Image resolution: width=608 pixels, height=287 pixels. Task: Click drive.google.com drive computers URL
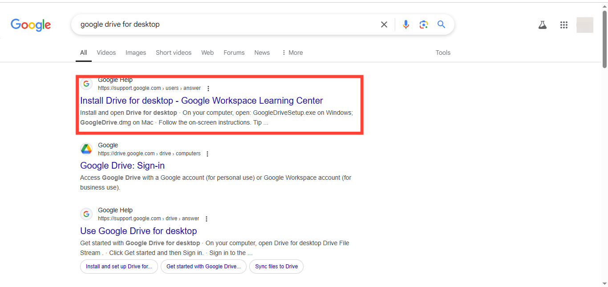(149, 154)
